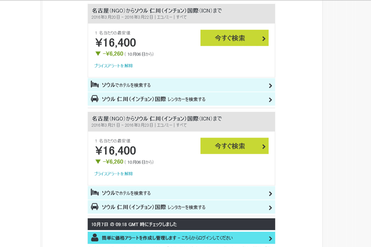Click the bed icon in the March 20 card
Screen dimensions: 371x247
pos(95,85)
